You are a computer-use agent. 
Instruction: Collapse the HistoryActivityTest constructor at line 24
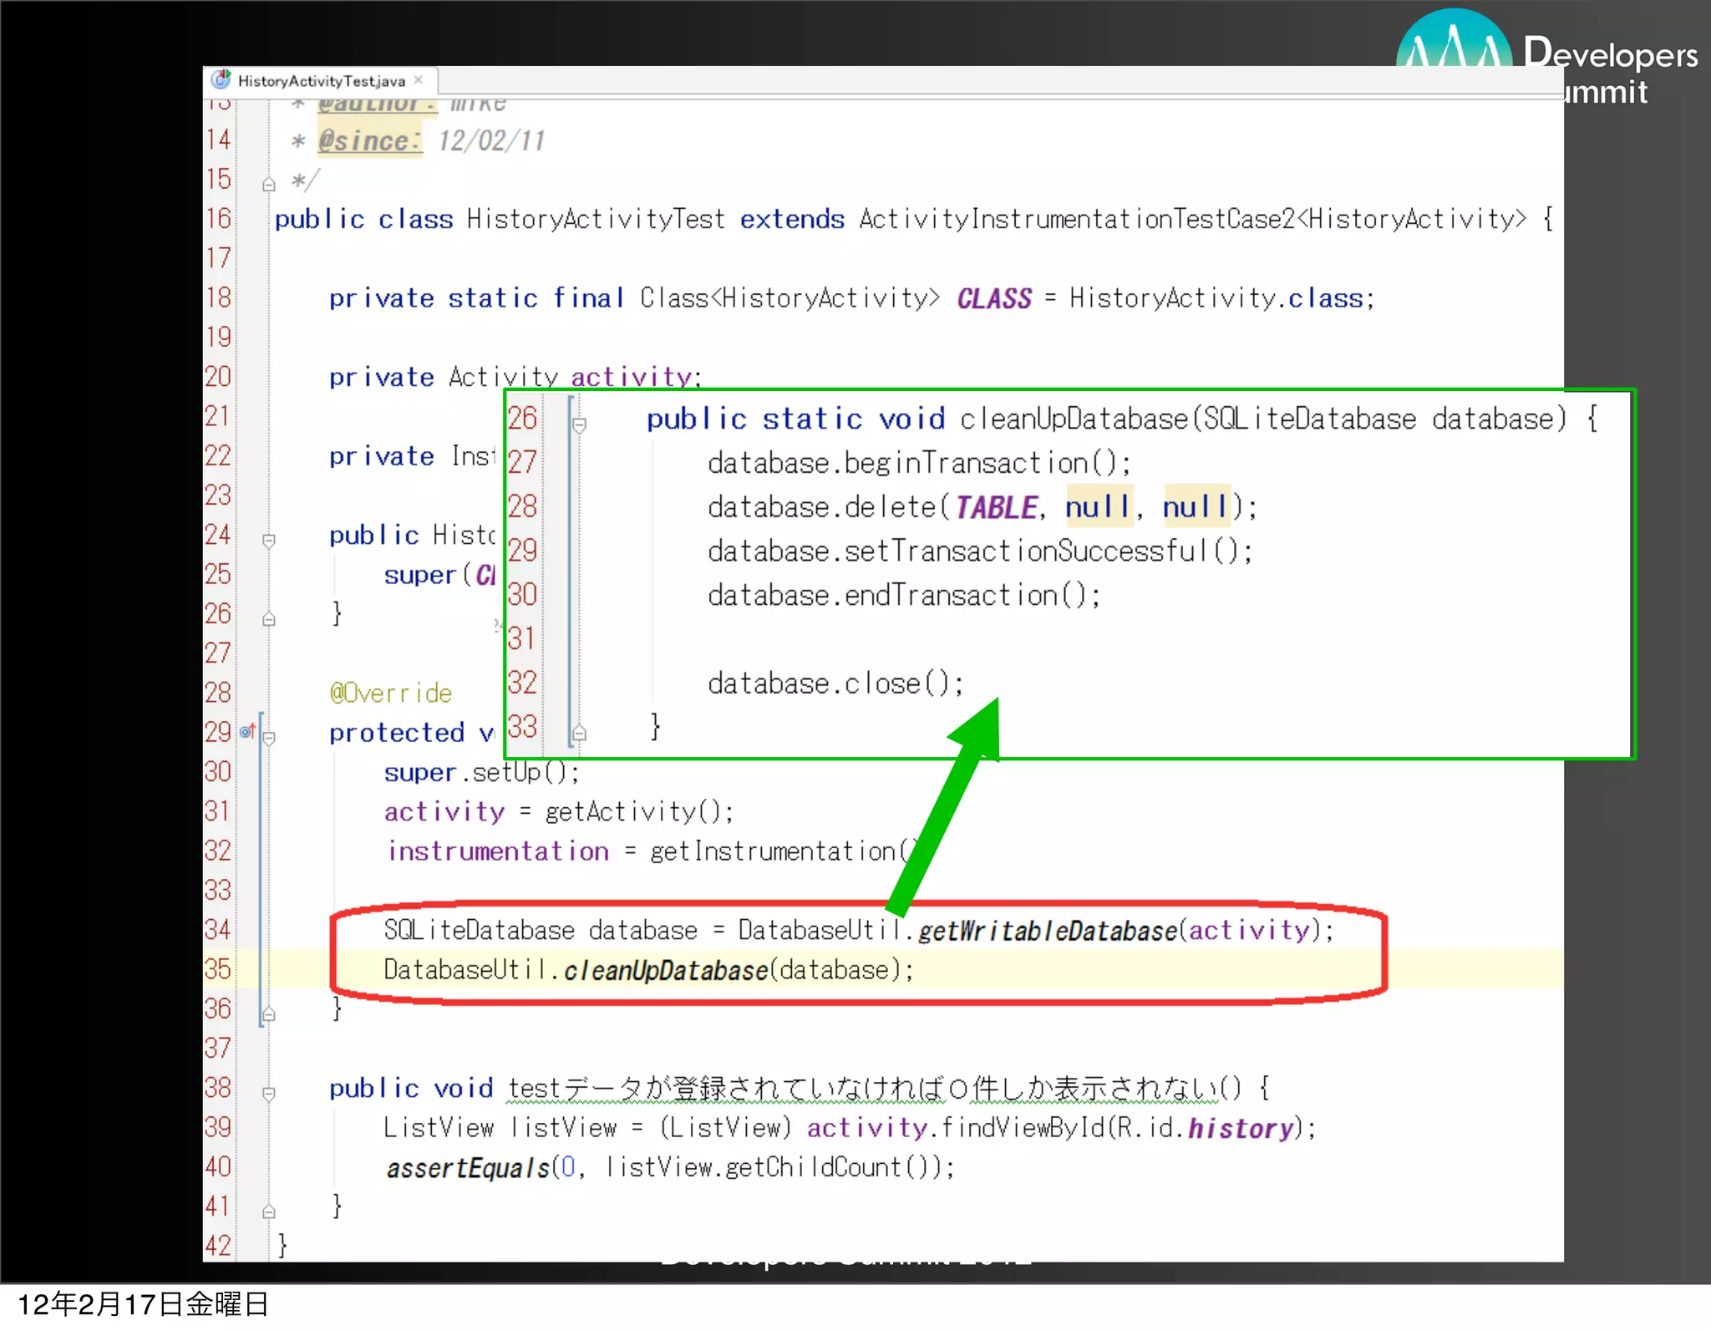click(269, 541)
